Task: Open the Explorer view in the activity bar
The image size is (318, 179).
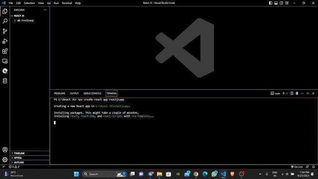Action: (x=5, y=11)
